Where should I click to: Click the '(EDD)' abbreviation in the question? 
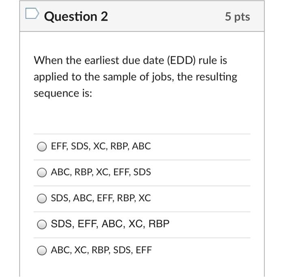(x=180, y=60)
